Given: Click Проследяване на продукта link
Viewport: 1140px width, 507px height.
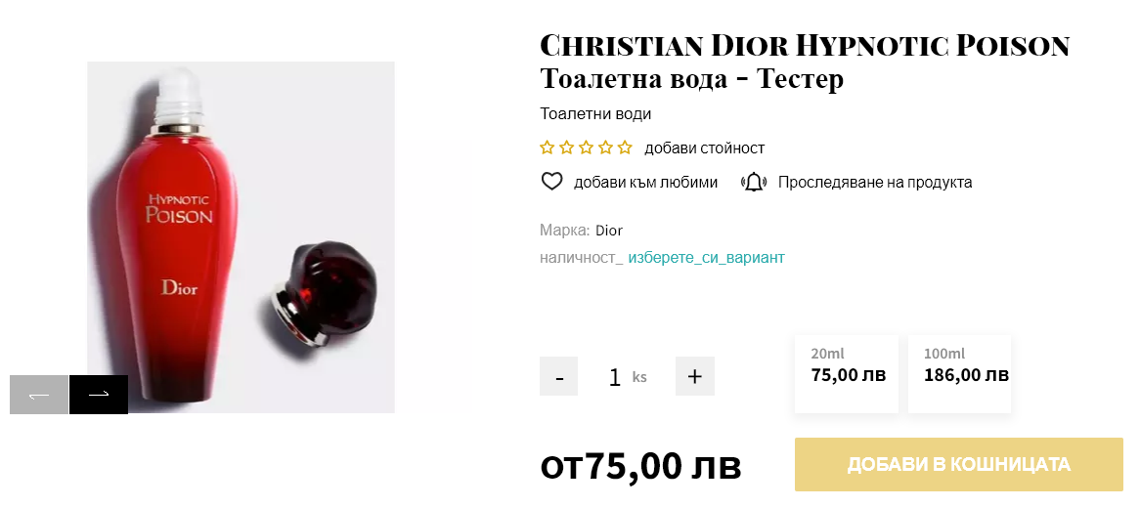Looking at the screenshot, I should coord(875,182).
